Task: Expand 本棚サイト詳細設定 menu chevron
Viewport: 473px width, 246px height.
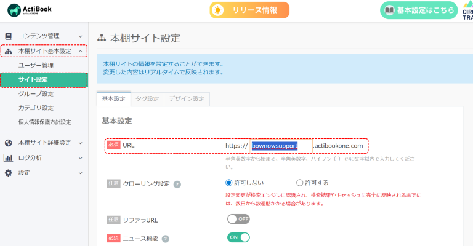Action: (81, 143)
